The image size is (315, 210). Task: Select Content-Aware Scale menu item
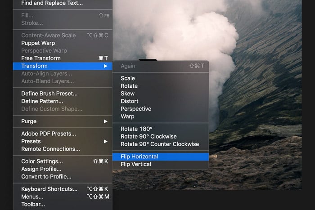tap(63, 36)
